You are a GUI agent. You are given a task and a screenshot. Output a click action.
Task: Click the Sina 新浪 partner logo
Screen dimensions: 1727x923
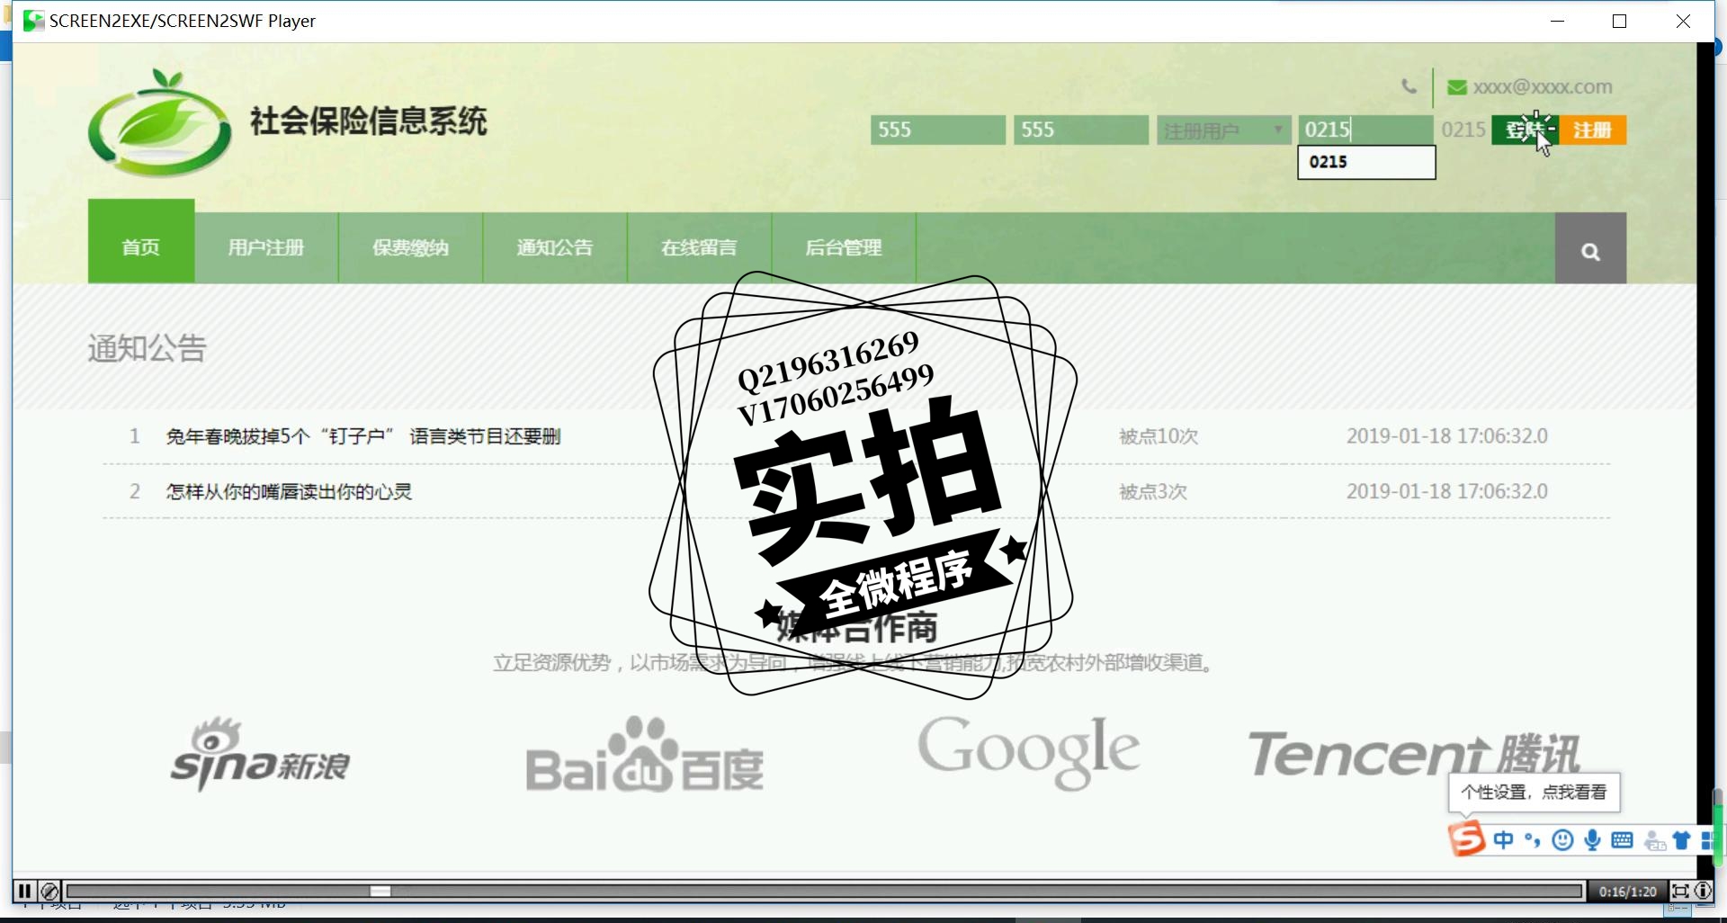point(260,754)
